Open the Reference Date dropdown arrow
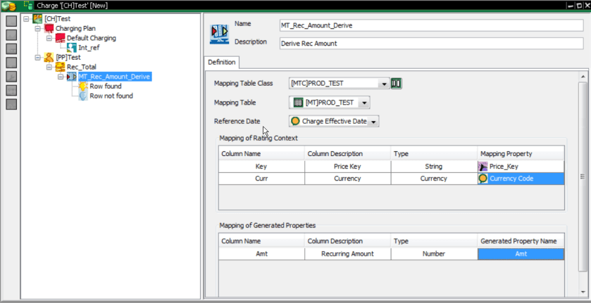This screenshot has width=591, height=303. 373,122
